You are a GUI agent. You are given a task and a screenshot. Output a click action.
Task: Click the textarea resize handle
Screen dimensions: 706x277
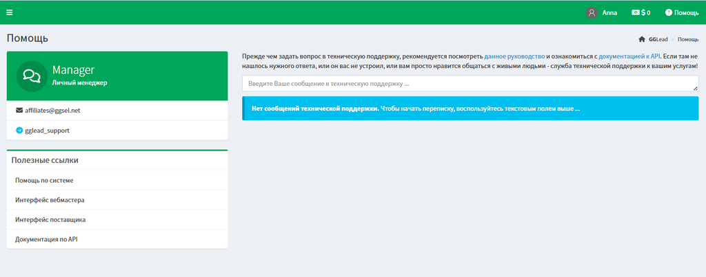(x=696, y=89)
